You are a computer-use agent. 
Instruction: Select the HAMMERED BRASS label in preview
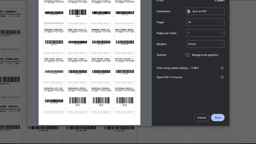click(101, 41)
